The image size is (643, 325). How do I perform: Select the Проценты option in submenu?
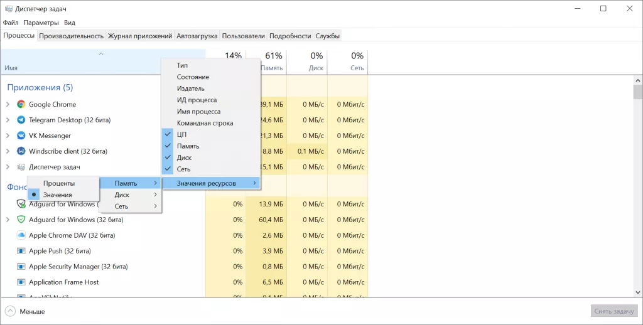coord(58,183)
